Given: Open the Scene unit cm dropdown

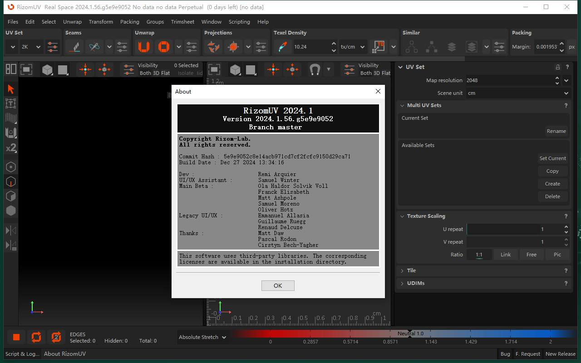Looking at the screenshot, I should (x=518, y=93).
